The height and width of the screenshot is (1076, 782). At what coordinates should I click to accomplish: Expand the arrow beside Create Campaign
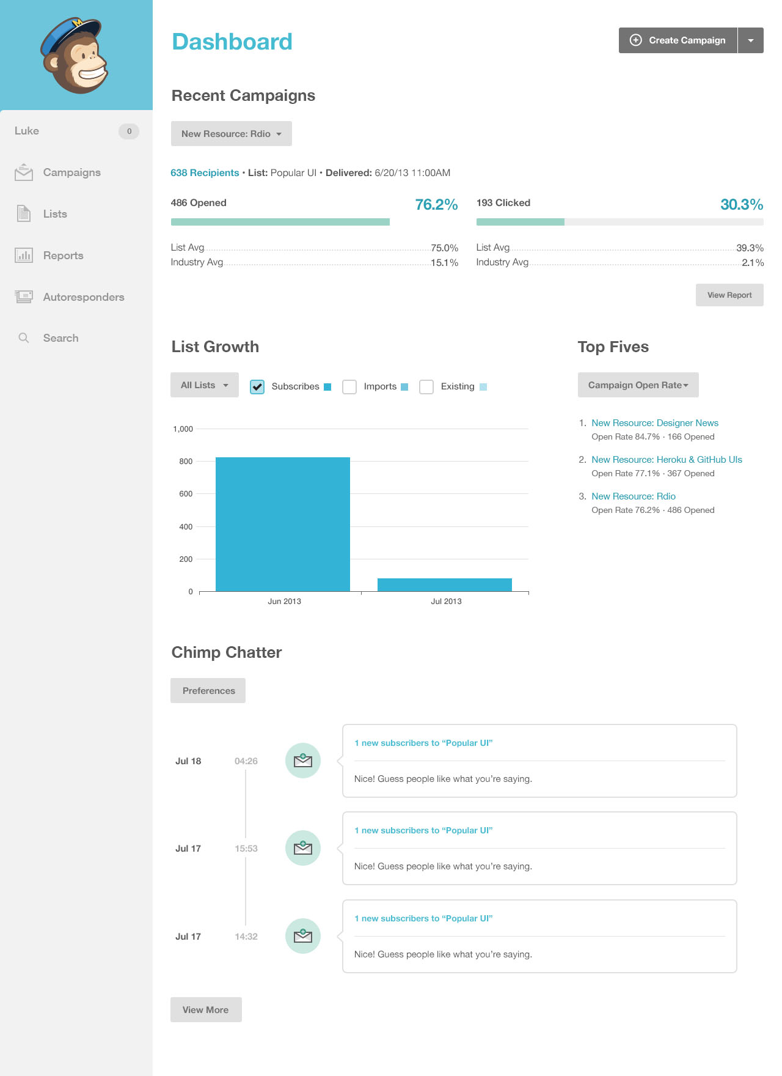[751, 40]
